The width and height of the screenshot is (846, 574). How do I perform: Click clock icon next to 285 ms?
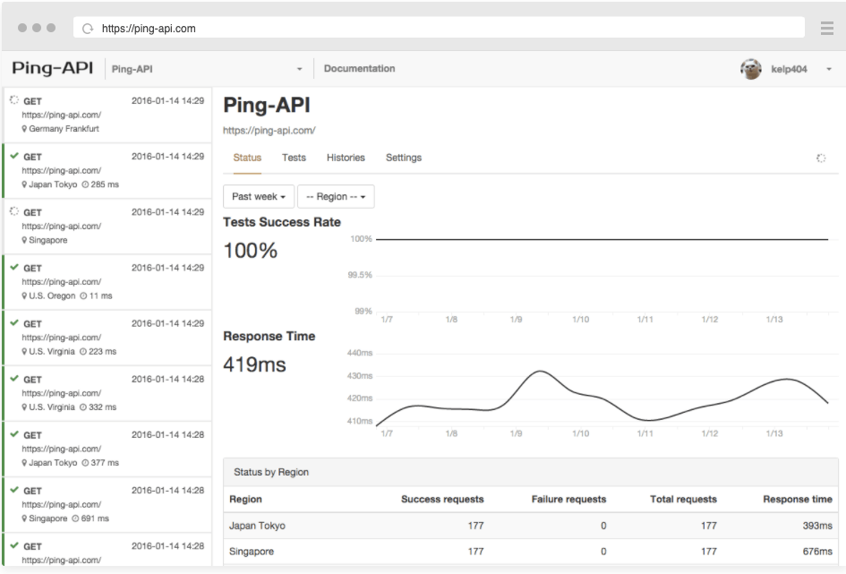pos(85,184)
